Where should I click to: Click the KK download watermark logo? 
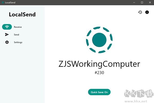point(138,94)
